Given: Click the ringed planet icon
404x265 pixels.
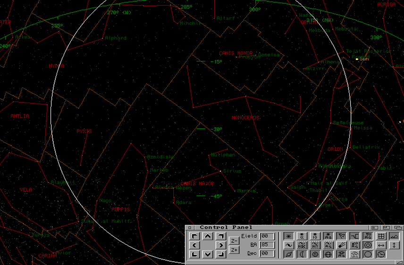Looking at the screenshot, I should tap(289, 255).
